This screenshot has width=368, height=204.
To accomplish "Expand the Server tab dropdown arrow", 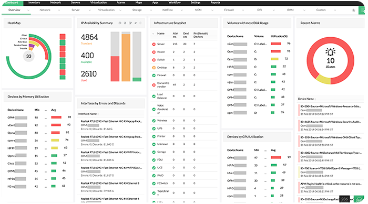I will 89,10.
